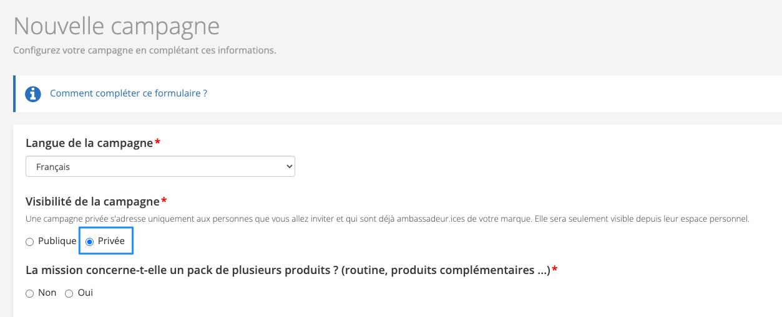Choose the Oui radio button for product pack
The image size is (782, 317).
69,293
